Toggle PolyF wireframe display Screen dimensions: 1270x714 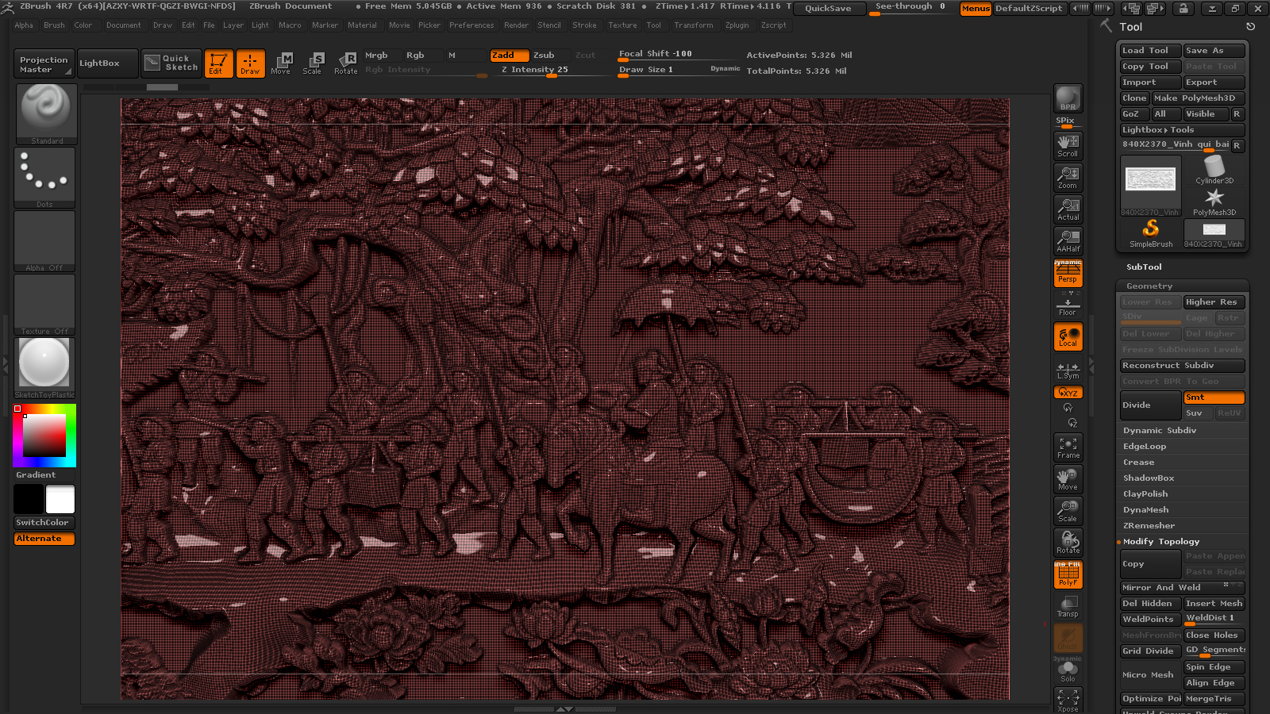[1068, 575]
